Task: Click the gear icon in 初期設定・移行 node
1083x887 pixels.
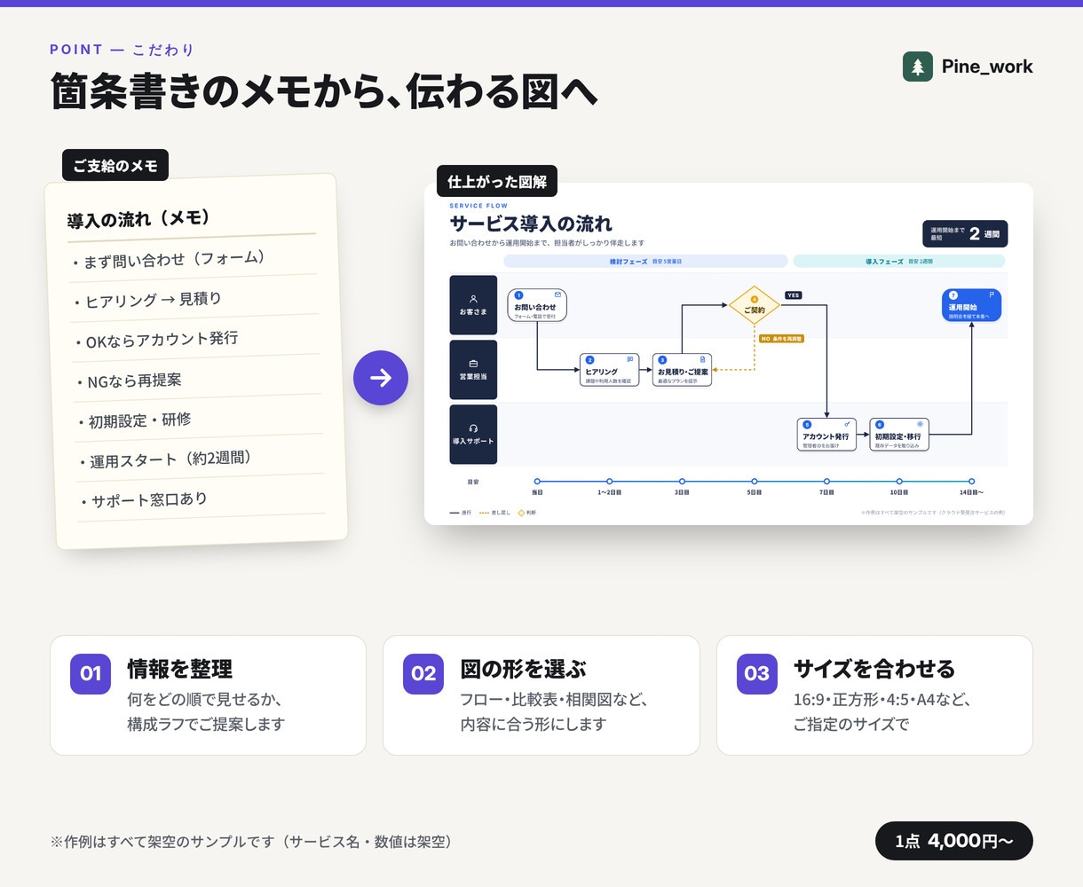Action: click(x=920, y=424)
